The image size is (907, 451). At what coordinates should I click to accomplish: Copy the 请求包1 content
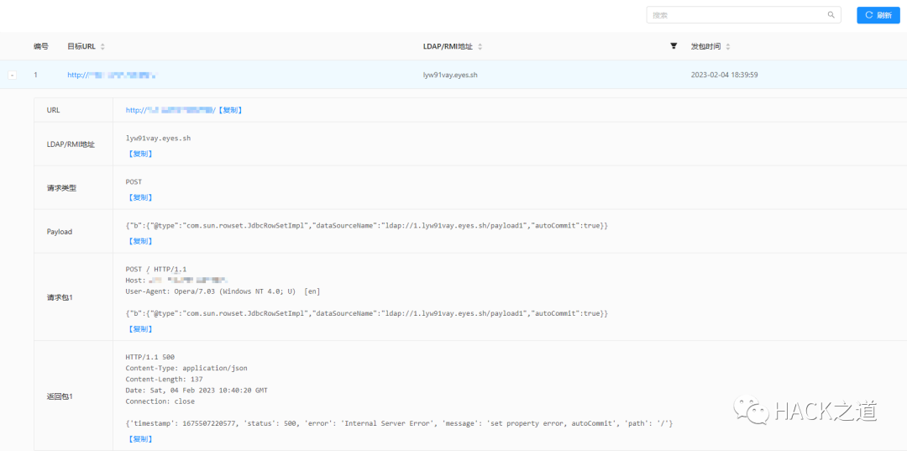click(139, 329)
